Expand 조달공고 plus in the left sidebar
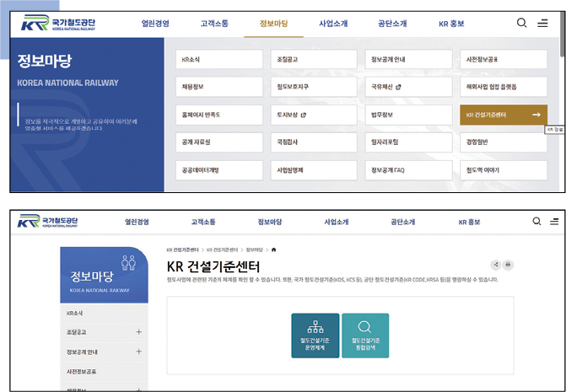Viewport: 566px width, 392px height. [138, 332]
